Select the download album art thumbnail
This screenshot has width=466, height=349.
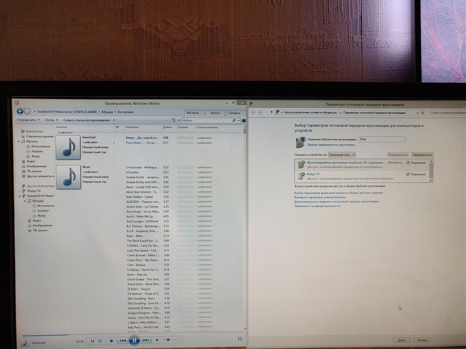[68, 147]
